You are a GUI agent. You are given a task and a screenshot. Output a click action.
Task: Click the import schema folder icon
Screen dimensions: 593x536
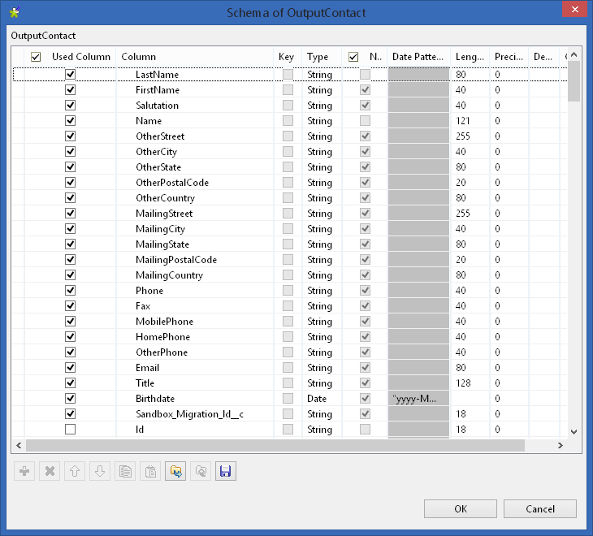coord(175,471)
